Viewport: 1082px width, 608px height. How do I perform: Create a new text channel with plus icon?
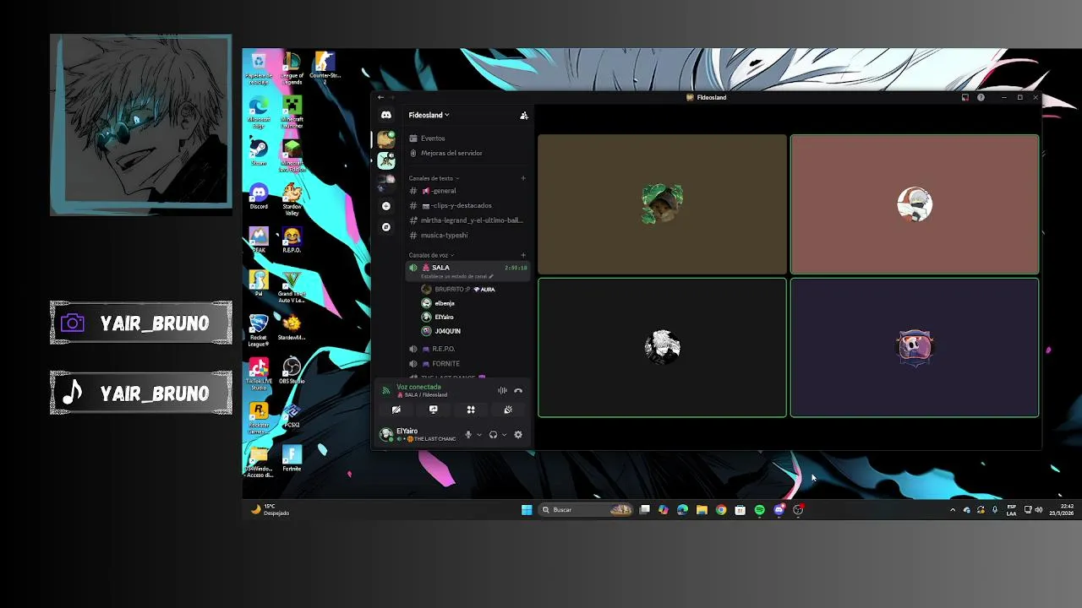[x=523, y=178]
